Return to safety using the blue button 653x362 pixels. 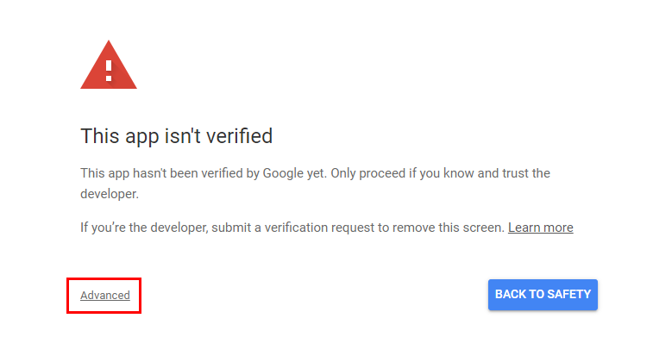[x=543, y=295]
